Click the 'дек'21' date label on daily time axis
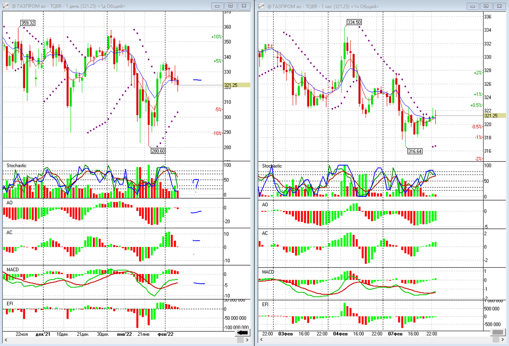The height and width of the screenshot is (346, 509). [43, 334]
